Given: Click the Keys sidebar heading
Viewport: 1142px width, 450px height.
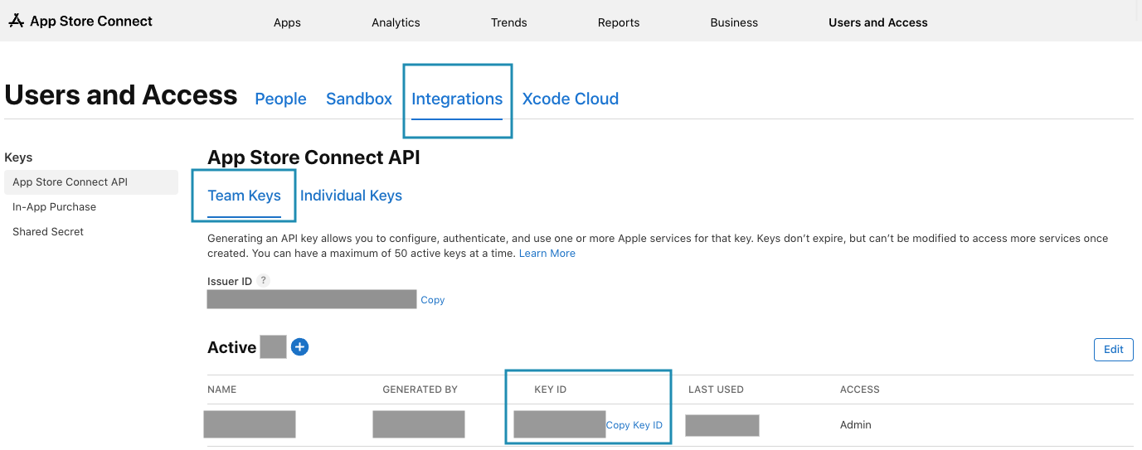Looking at the screenshot, I should click(x=18, y=157).
